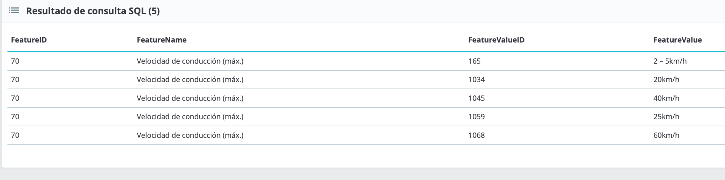Select the row with FeatureValueID 165
The width and height of the screenshot is (725, 180).
pyautogui.click(x=366, y=61)
